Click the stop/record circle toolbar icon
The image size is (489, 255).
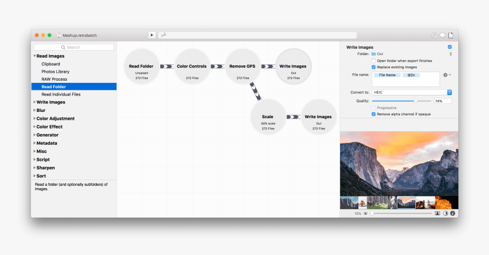[434, 35]
